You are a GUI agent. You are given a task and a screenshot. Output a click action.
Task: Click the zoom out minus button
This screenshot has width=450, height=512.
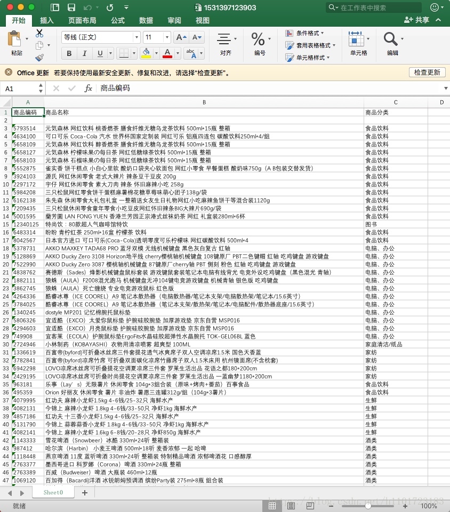[331, 506]
